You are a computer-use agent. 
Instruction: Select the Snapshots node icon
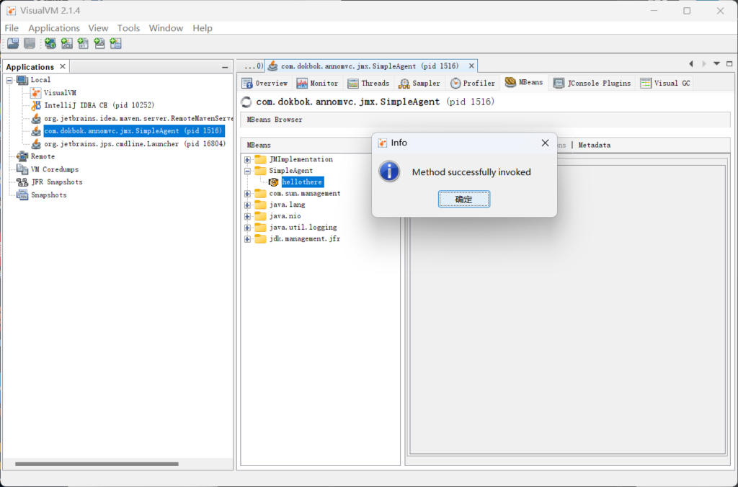(22, 195)
